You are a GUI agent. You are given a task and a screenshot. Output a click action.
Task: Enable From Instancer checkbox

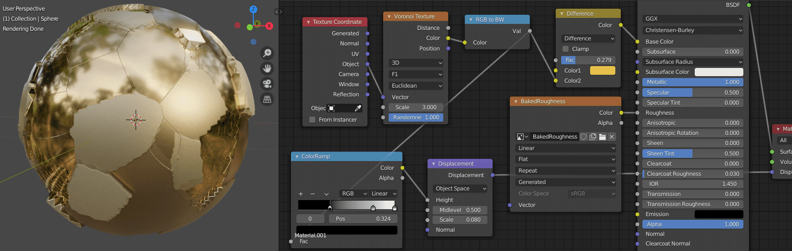[x=312, y=120]
